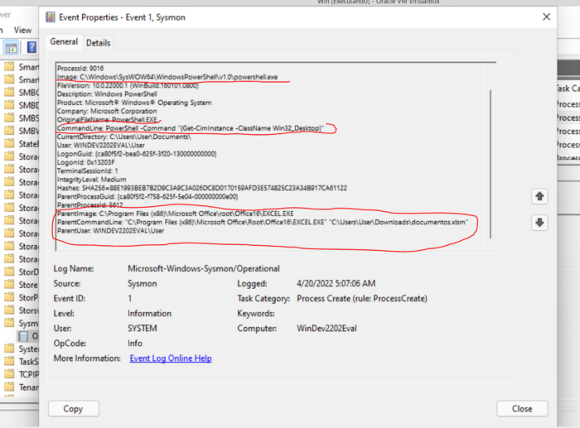This screenshot has height=428, width=580.
Task: Select the General tab
Action: pyautogui.click(x=64, y=41)
